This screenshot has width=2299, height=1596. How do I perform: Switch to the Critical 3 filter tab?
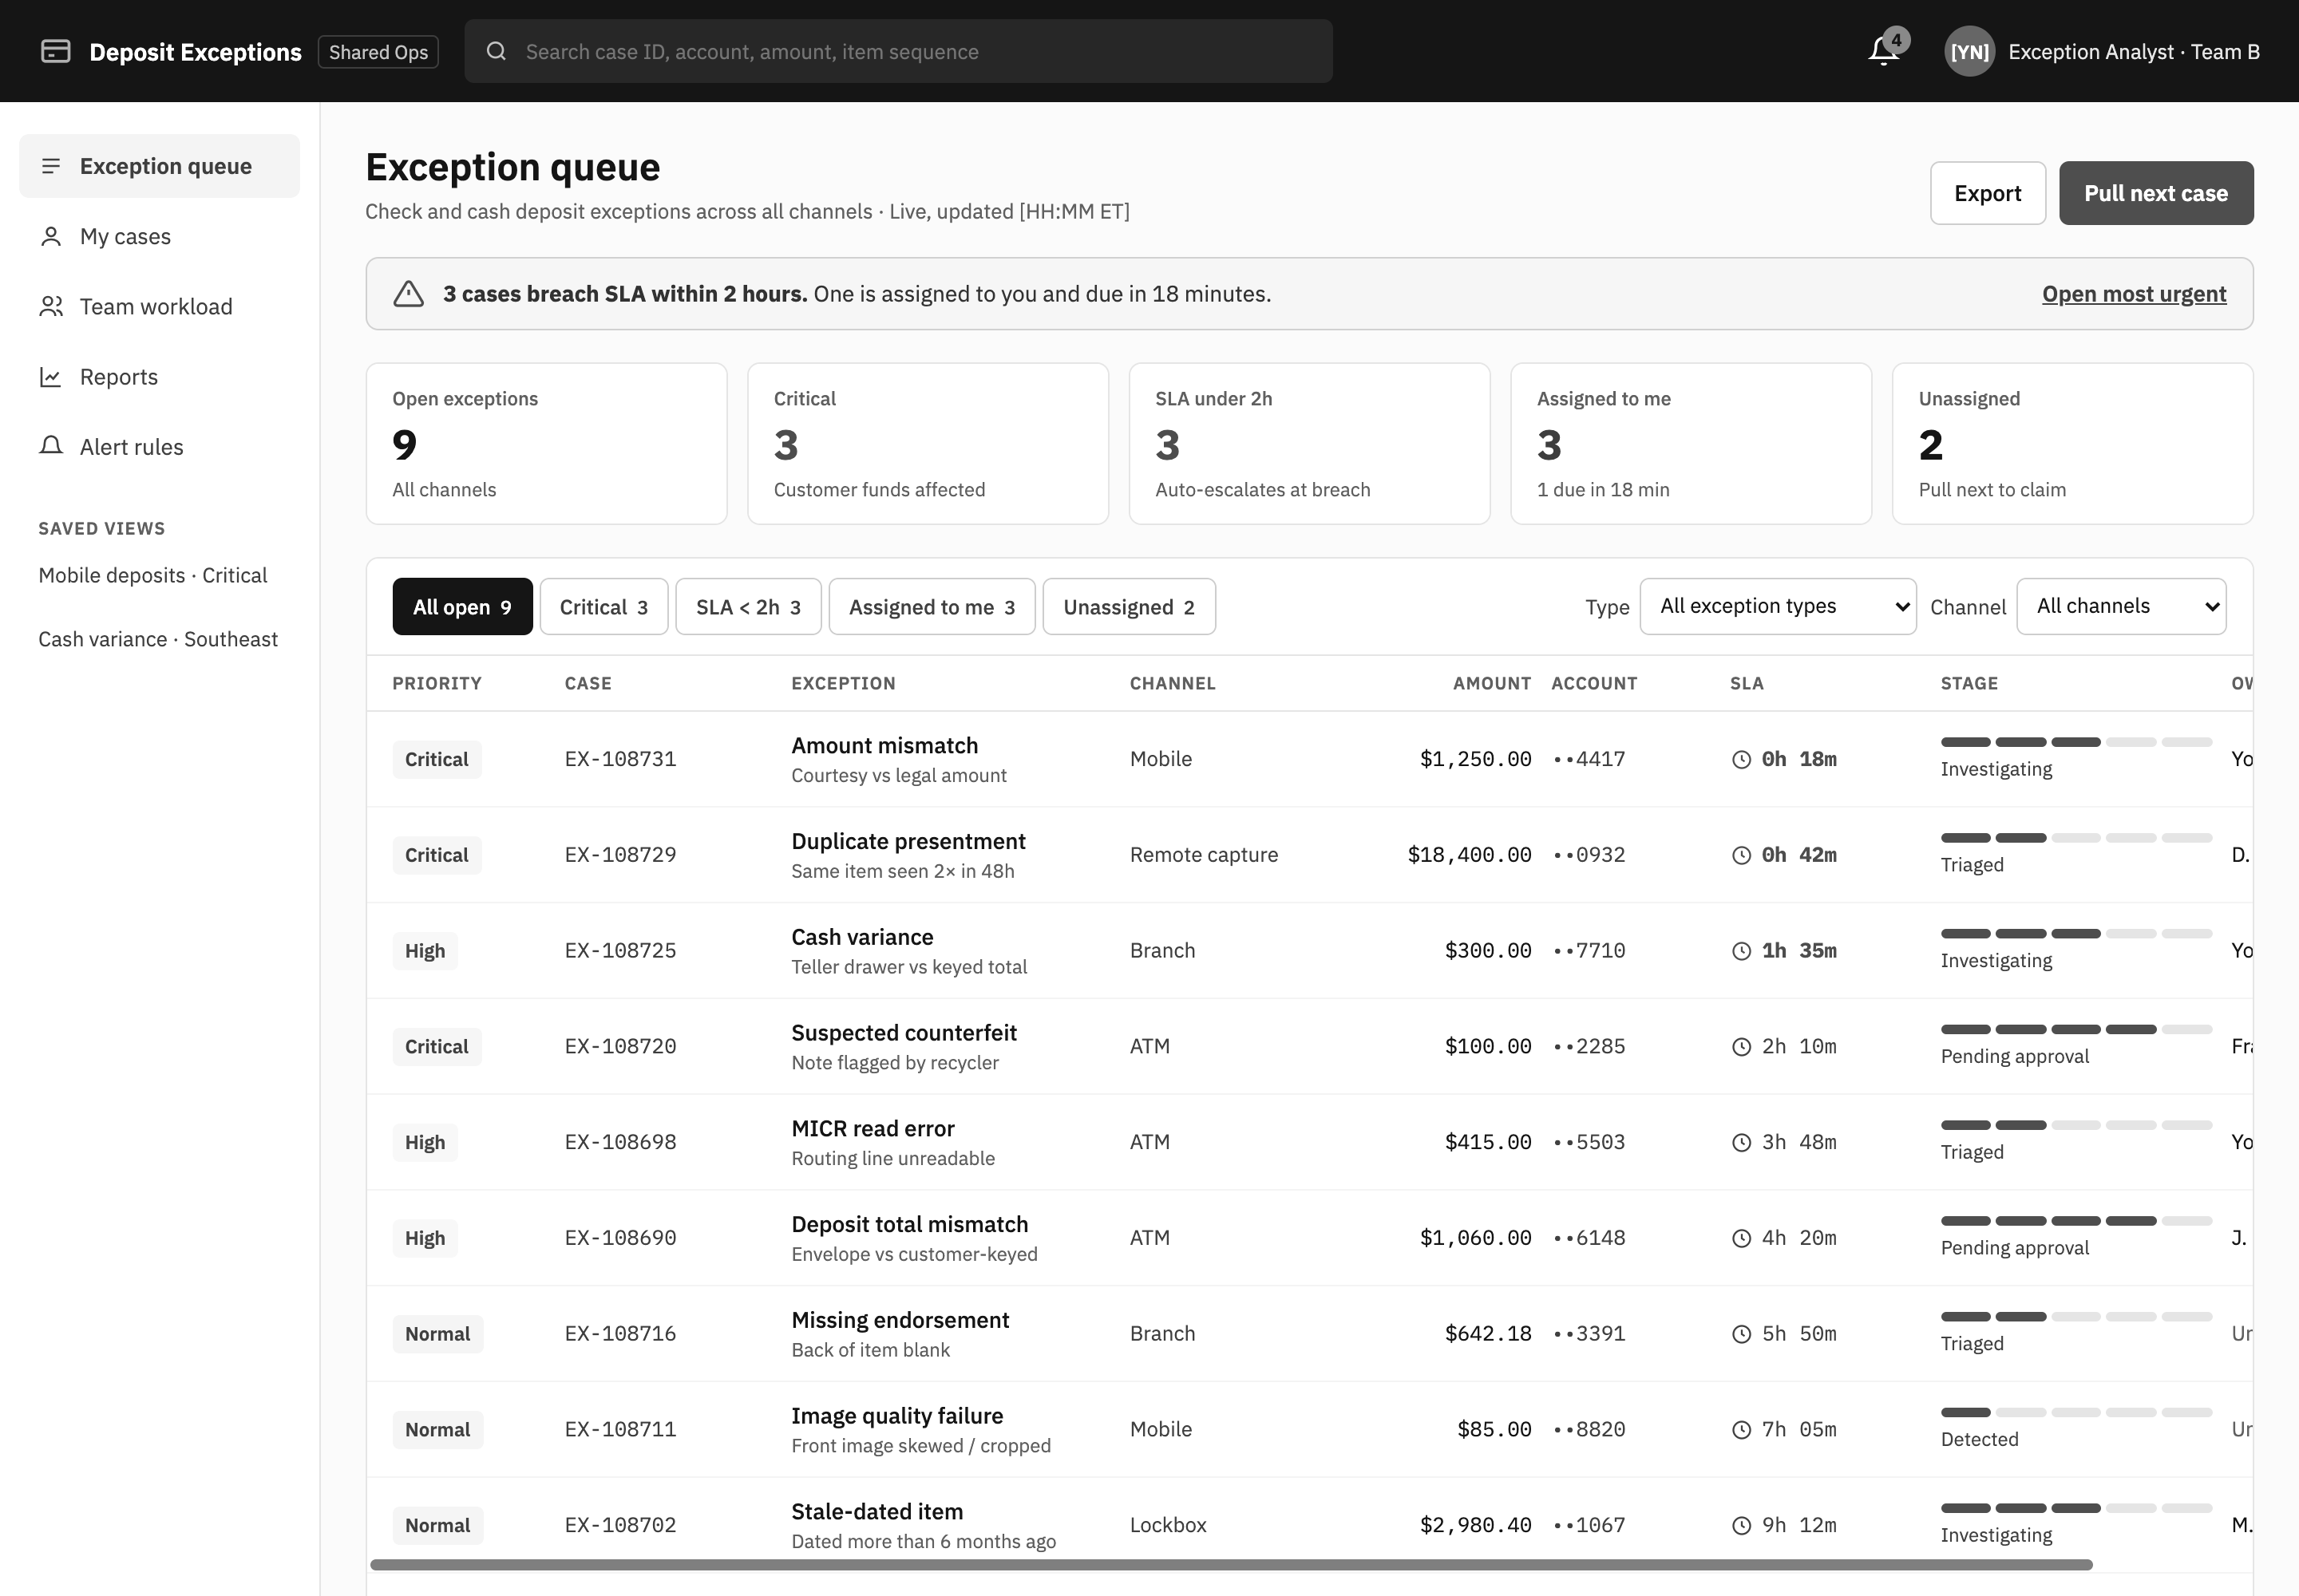point(603,607)
